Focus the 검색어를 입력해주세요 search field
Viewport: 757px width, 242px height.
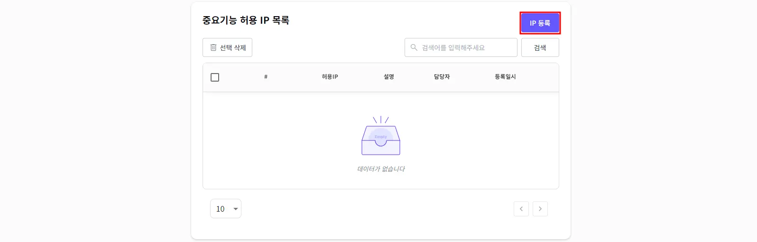click(x=461, y=47)
